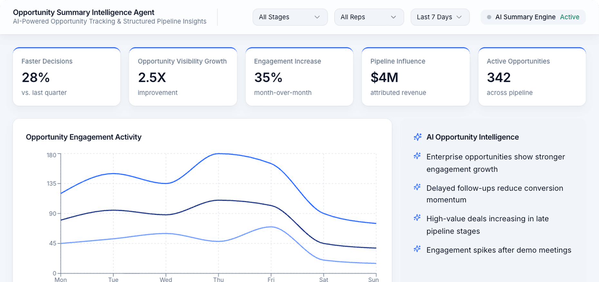Click the Thu label on chart axis
599x282 pixels.
(218, 279)
